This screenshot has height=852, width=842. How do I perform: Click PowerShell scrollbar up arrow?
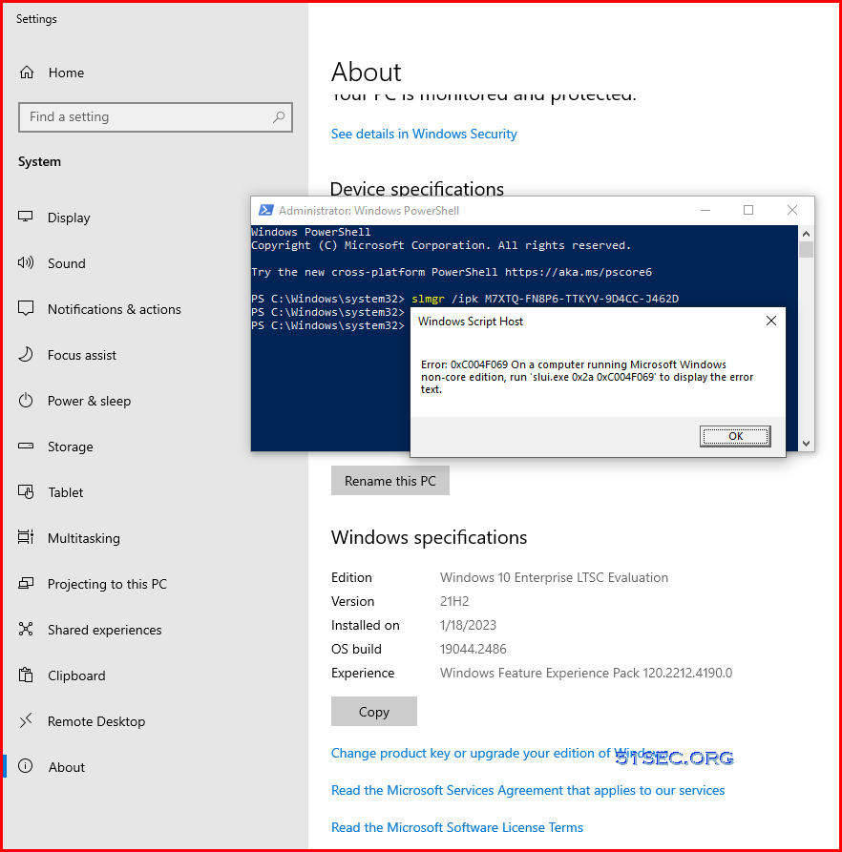(x=806, y=233)
